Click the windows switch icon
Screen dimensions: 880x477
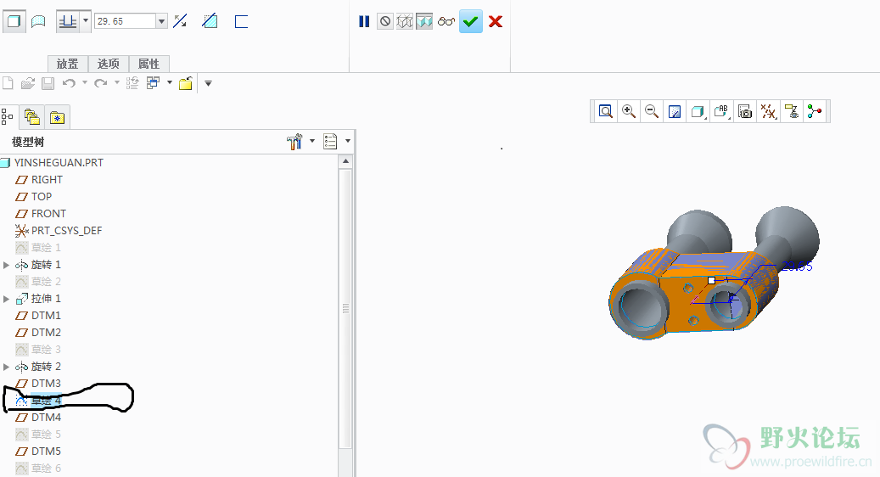(154, 83)
